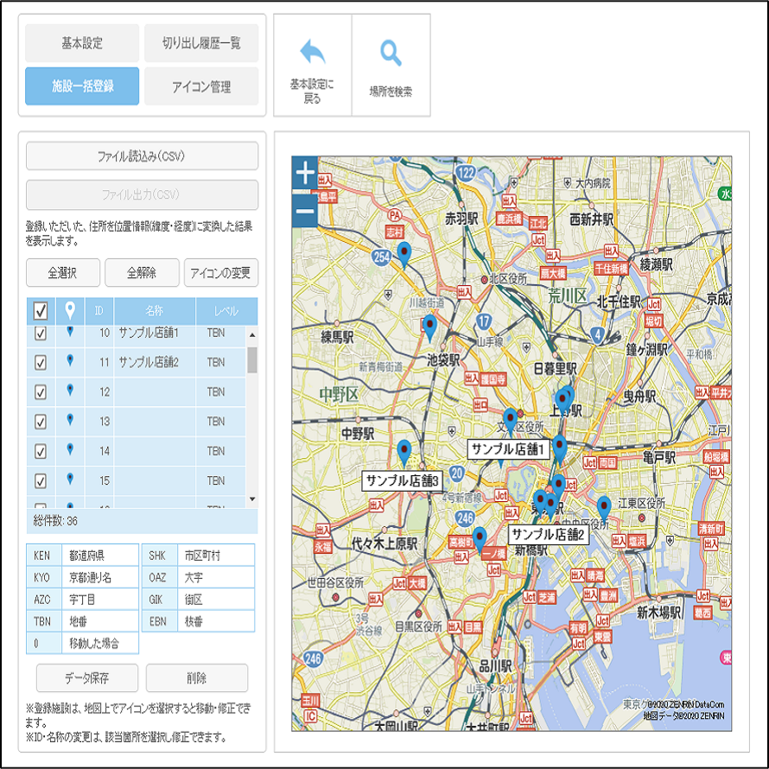Click the map pin near 池袋駅
Screen dimensions: 769x769
click(x=429, y=327)
